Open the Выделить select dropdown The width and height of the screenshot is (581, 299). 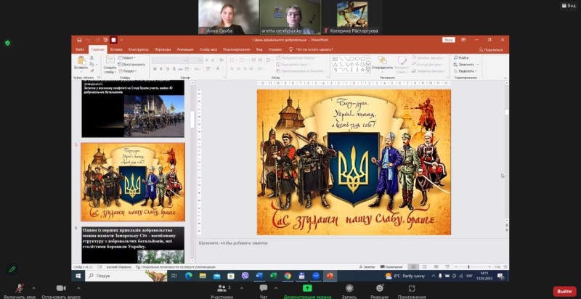click(x=466, y=71)
